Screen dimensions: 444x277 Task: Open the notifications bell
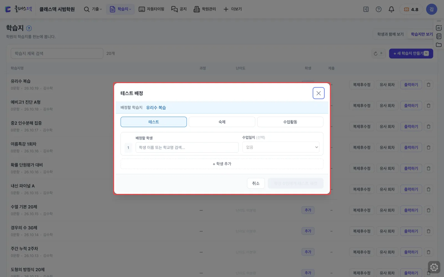coord(391,9)
